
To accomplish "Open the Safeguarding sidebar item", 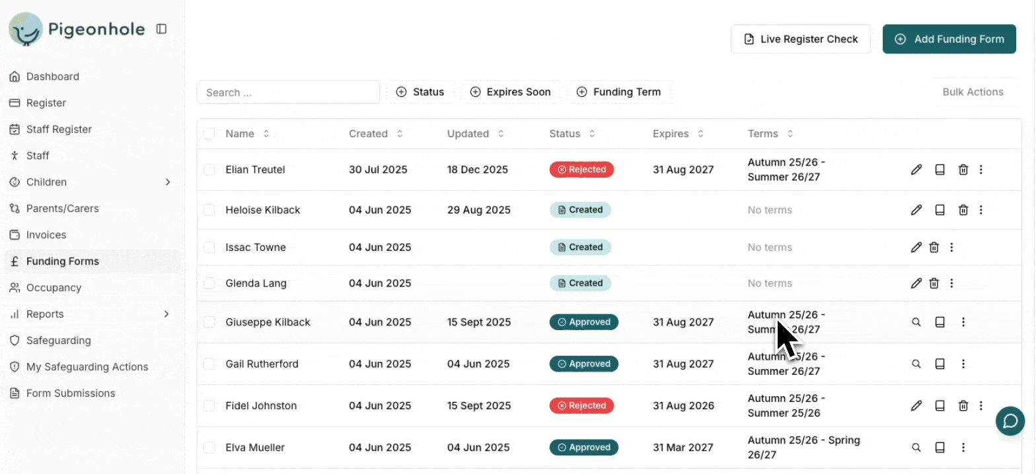I will coord(58,341).
